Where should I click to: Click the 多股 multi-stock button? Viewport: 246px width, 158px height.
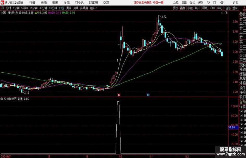(190, 8)
